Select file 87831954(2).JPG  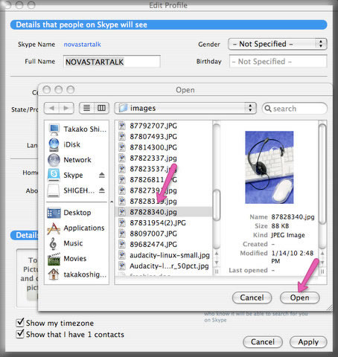point(164,223)
